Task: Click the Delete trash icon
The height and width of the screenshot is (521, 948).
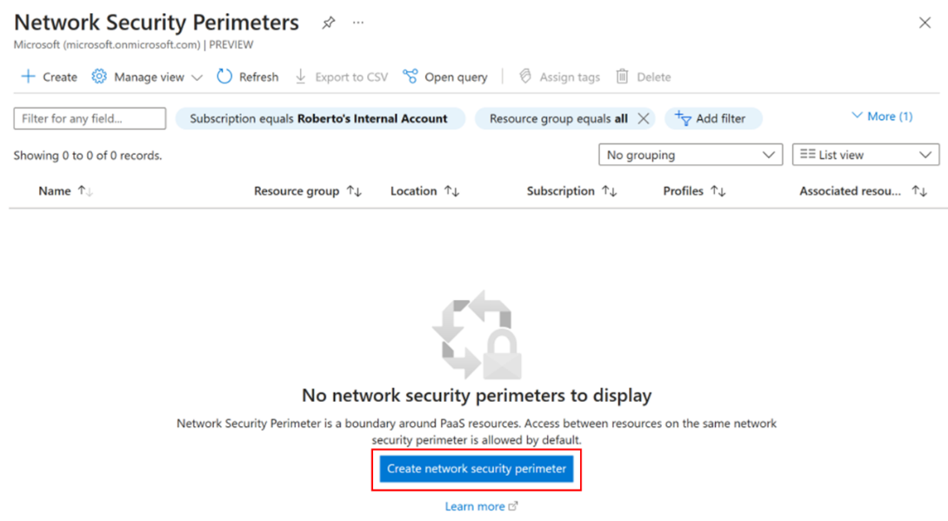Action: 622,77
